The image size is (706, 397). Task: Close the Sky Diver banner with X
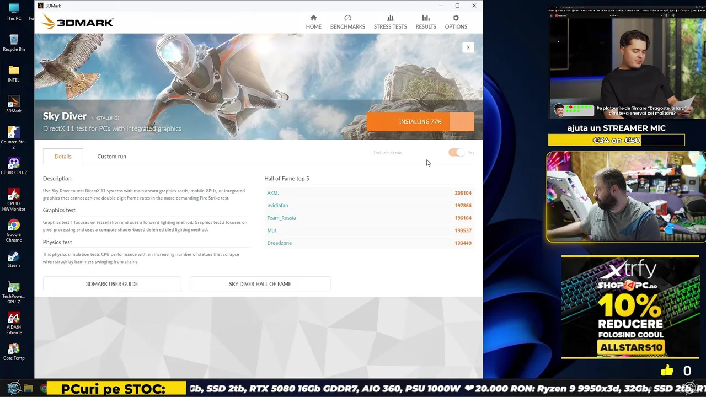click(468, 47)
